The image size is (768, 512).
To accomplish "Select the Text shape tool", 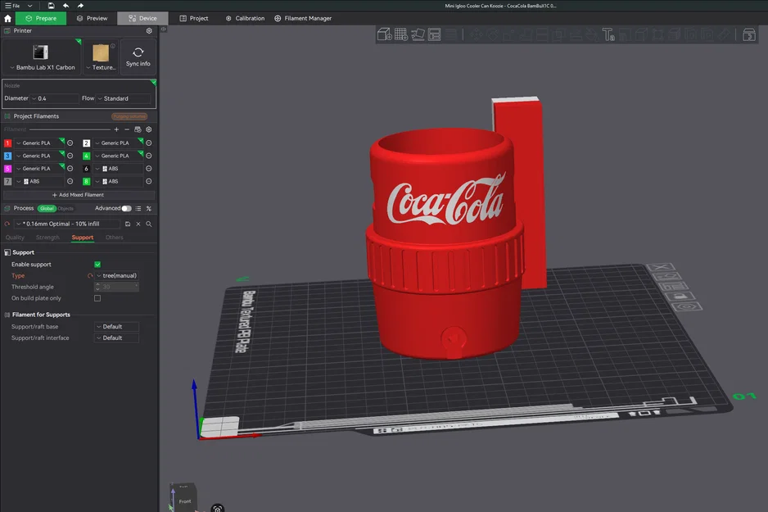I will (608, 34).
